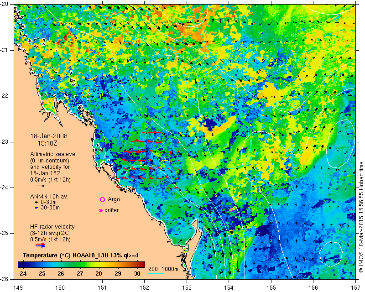
Task: Click the colorbar tick label '24'
Action: click(23, 273)
